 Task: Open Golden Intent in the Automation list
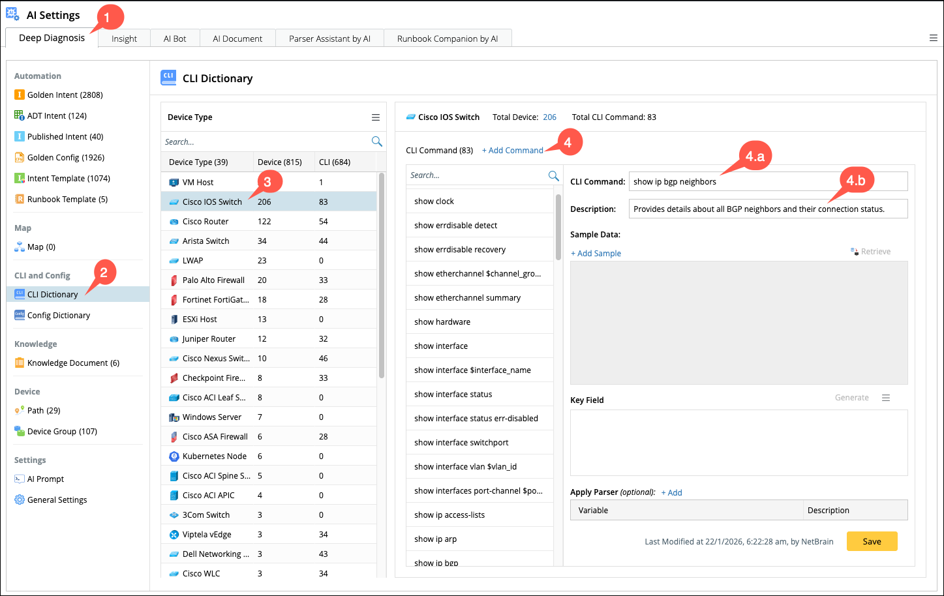click(x=65, y=95)
